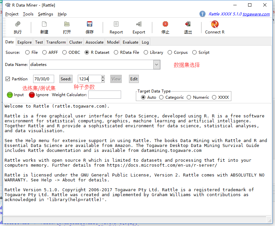Screen dimensions: 275x226
Task: Select ODBC source option
Action: coord(64,52)
